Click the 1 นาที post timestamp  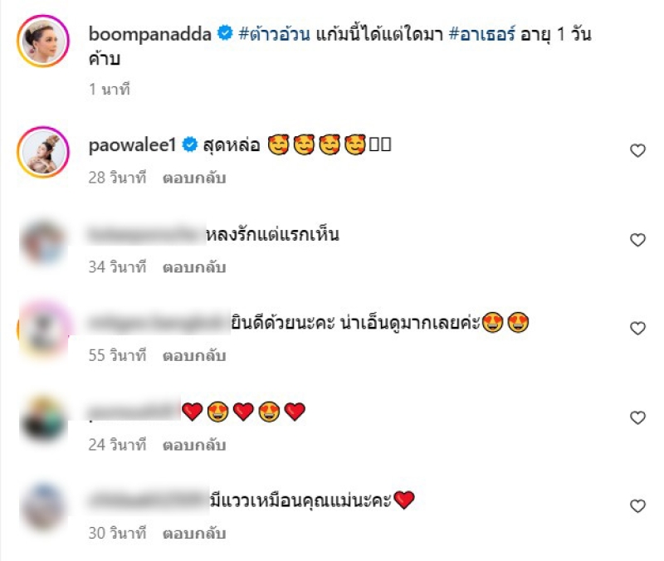click(x=110, y=90)
